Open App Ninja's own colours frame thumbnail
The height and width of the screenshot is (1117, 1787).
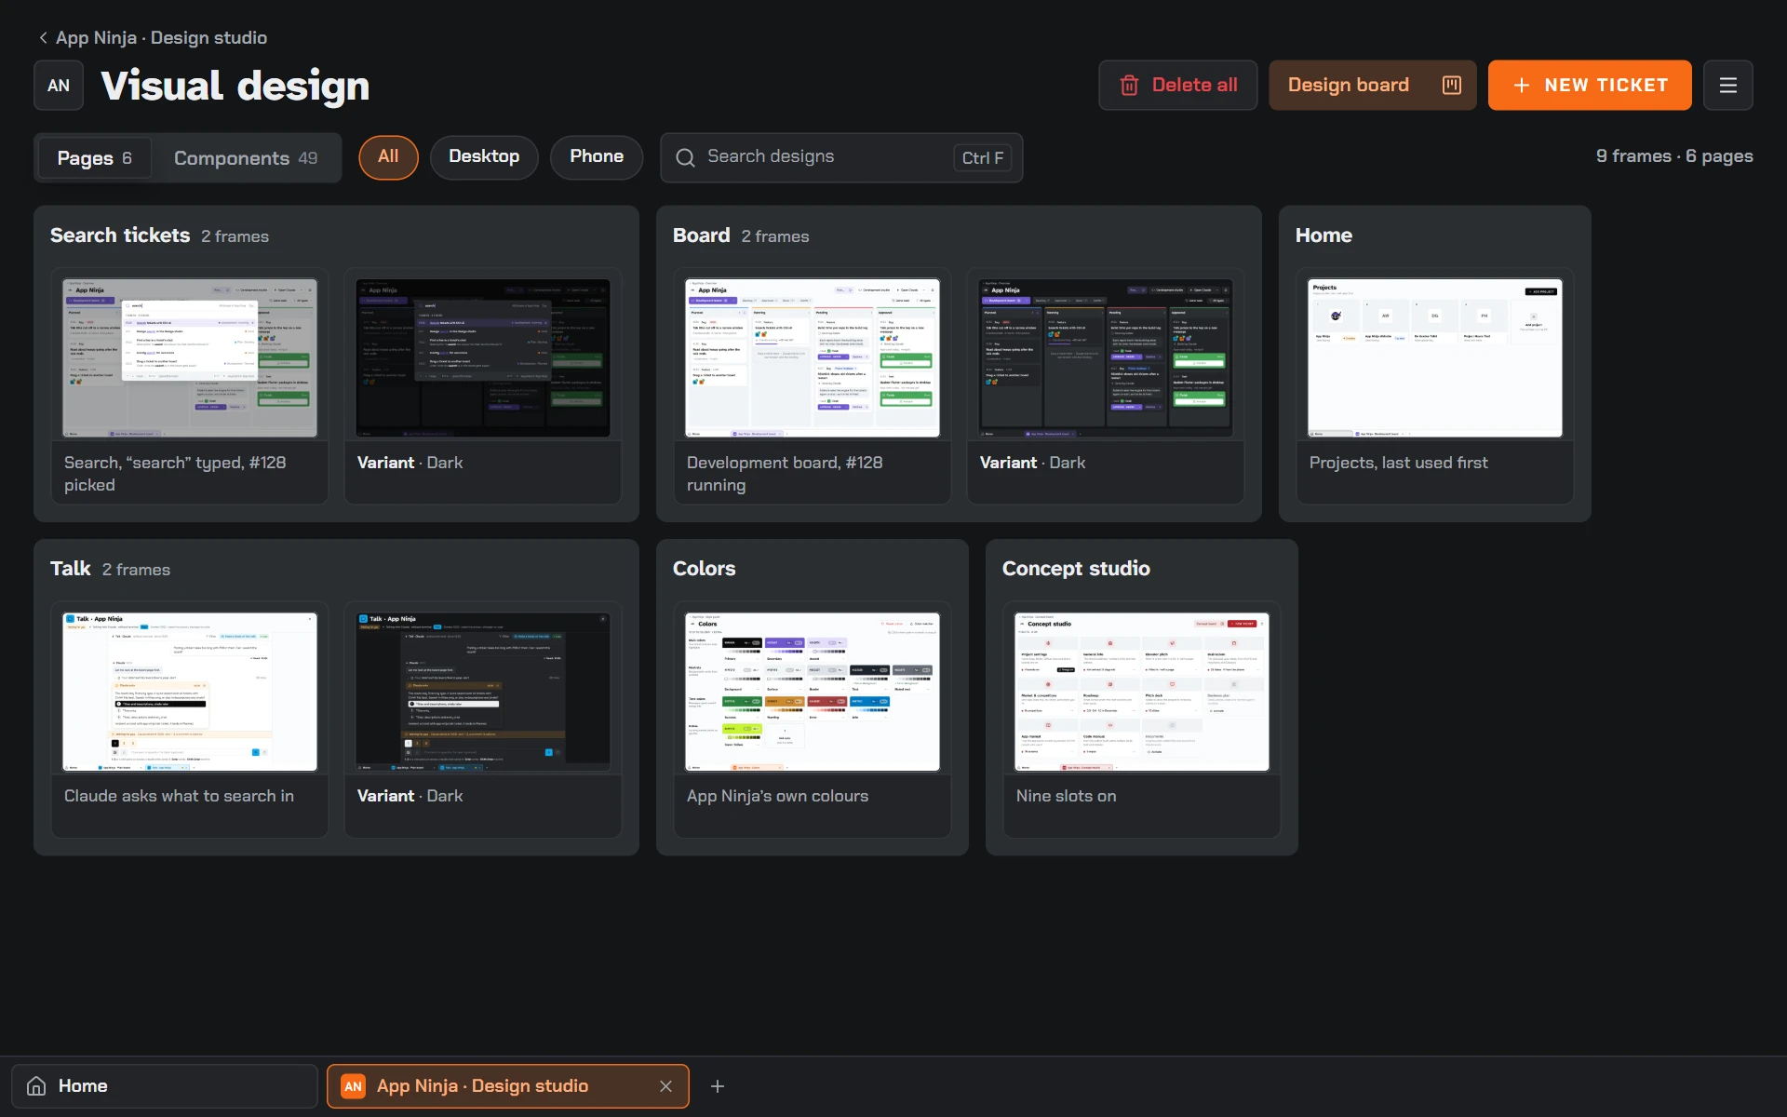(813, 692)
